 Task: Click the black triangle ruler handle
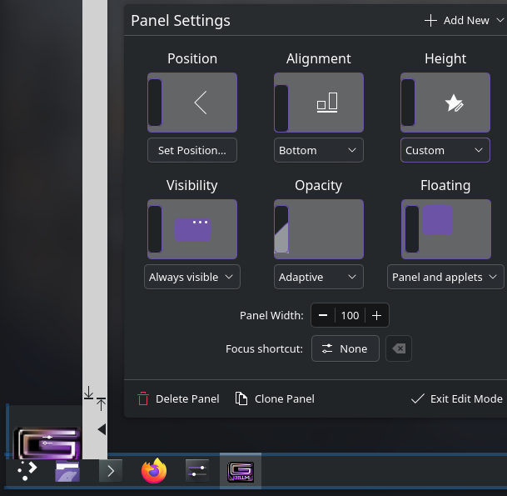(102, 429)
